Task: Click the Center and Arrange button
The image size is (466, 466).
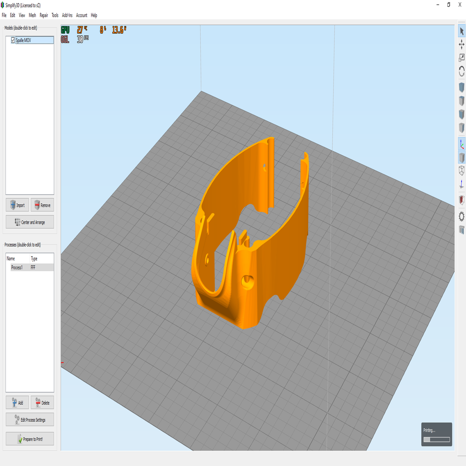Action: coord(30,222)
